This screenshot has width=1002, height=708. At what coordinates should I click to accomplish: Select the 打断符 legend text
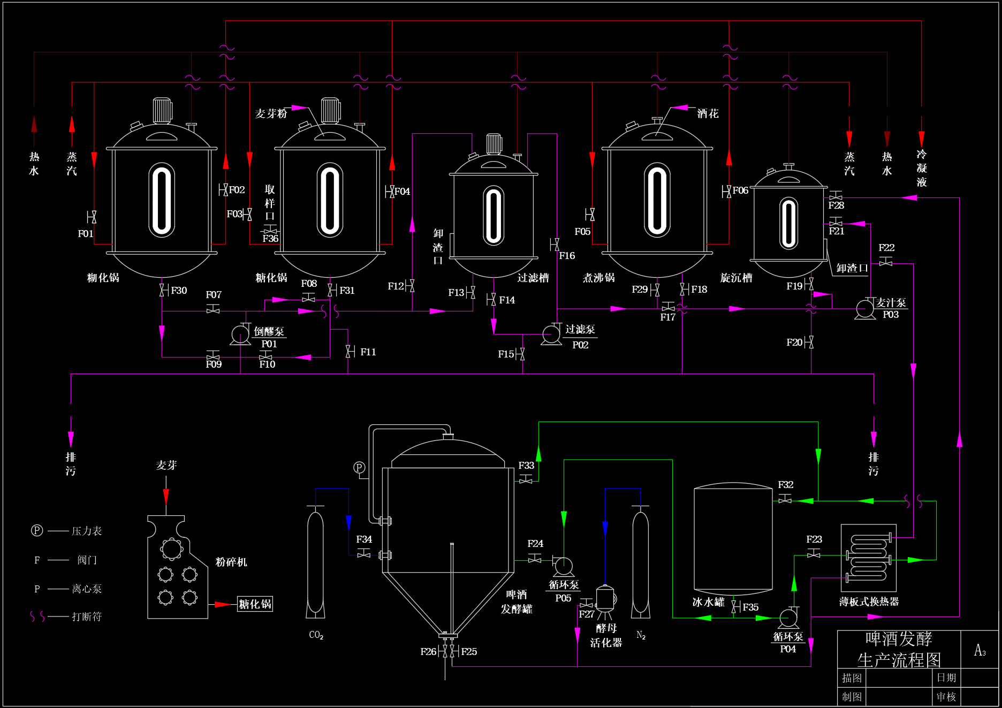point(87,616)
